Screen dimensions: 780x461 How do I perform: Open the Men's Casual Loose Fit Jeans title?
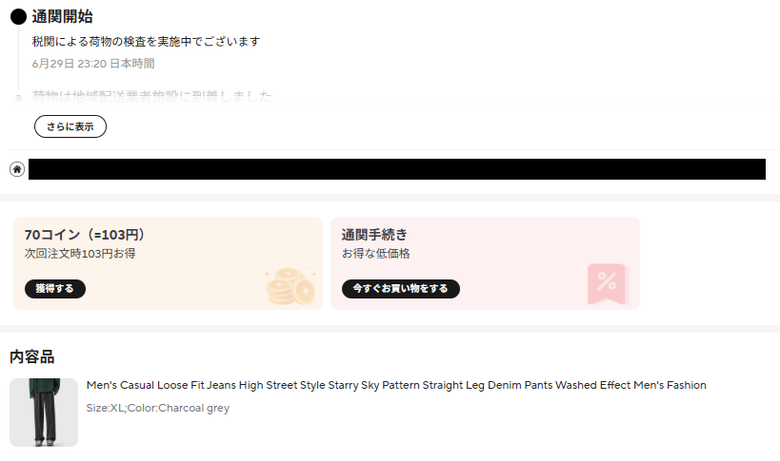coord(396,385)
